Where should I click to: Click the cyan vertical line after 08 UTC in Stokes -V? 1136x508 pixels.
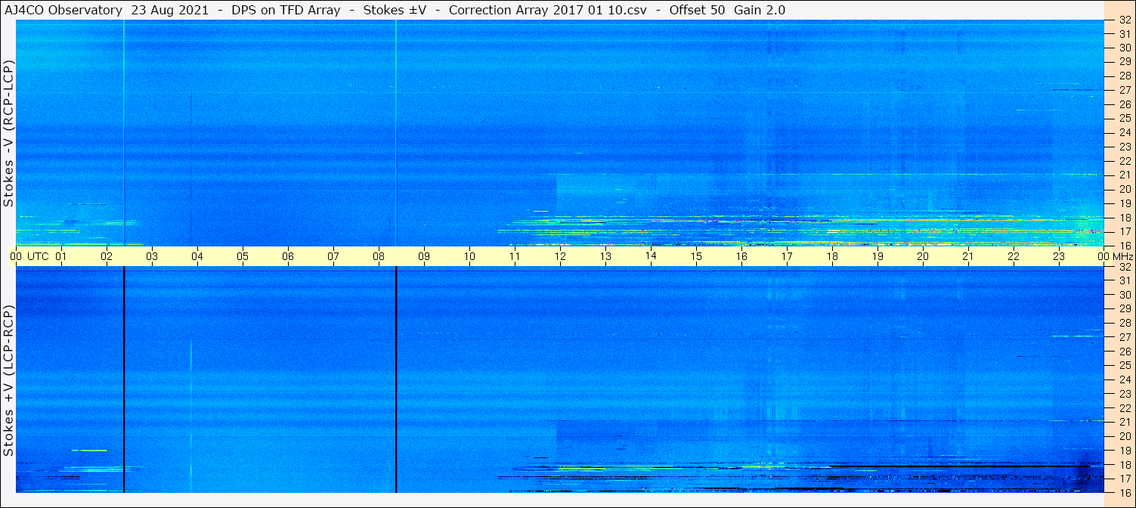tap(396, 133)
